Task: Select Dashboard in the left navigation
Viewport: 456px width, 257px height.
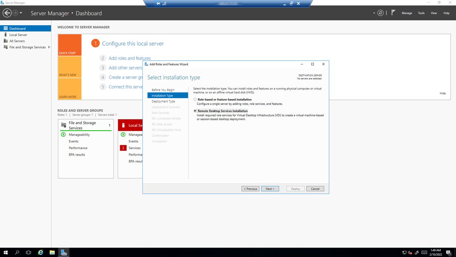Action: click(x=25, y=29)
